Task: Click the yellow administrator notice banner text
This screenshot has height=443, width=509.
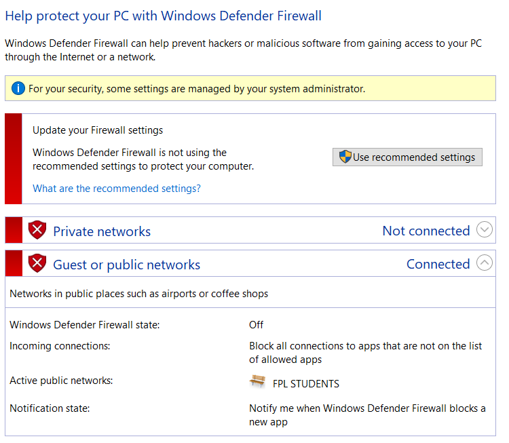Action: pos(197,89)
